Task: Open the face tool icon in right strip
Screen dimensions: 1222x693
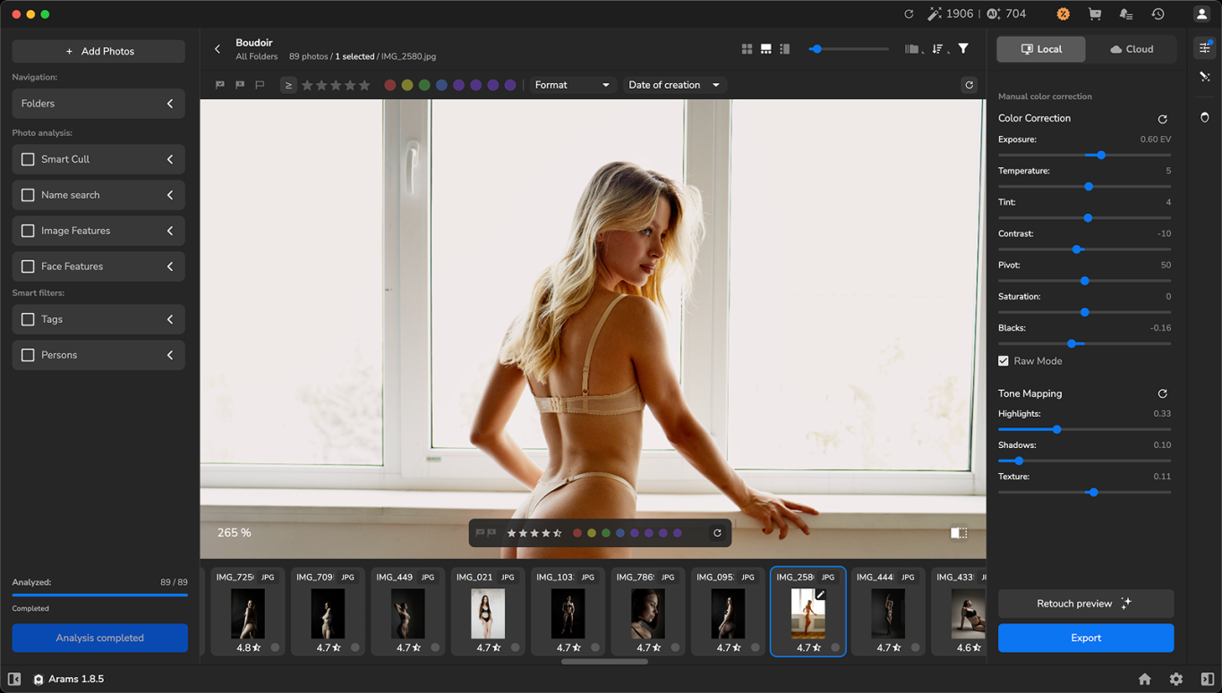Action: (1204, 117)
